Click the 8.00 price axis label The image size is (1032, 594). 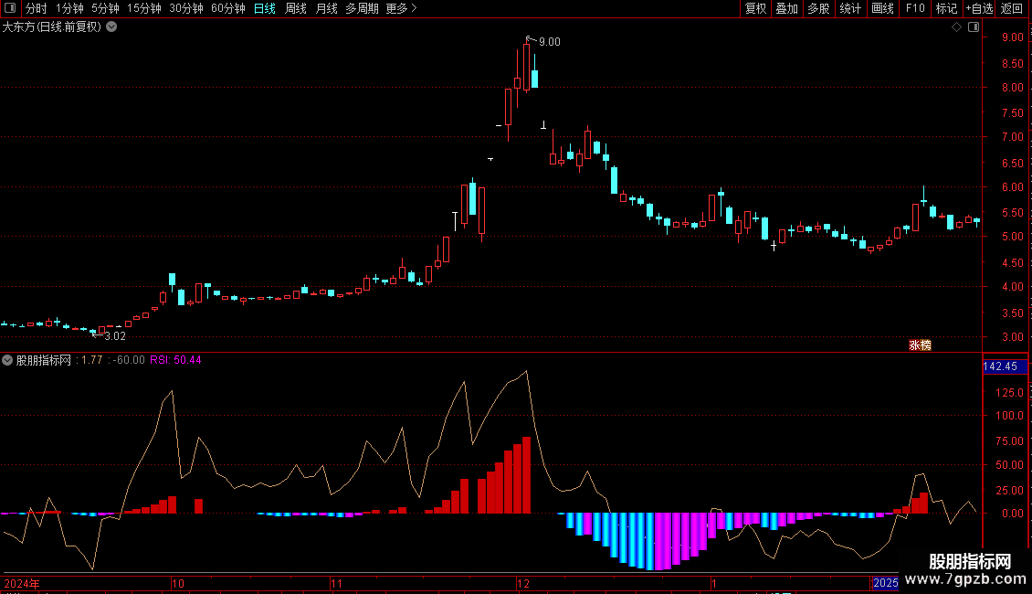(x=1012, y=88)
